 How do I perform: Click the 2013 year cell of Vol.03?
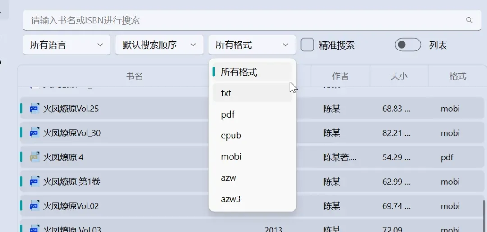(x=273, y=229)
